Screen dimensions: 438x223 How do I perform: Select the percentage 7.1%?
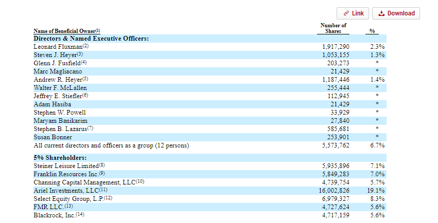coord(377,166)
